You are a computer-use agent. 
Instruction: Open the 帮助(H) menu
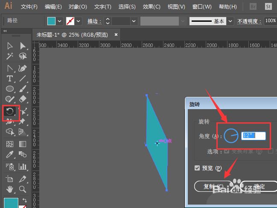[228, 7]
